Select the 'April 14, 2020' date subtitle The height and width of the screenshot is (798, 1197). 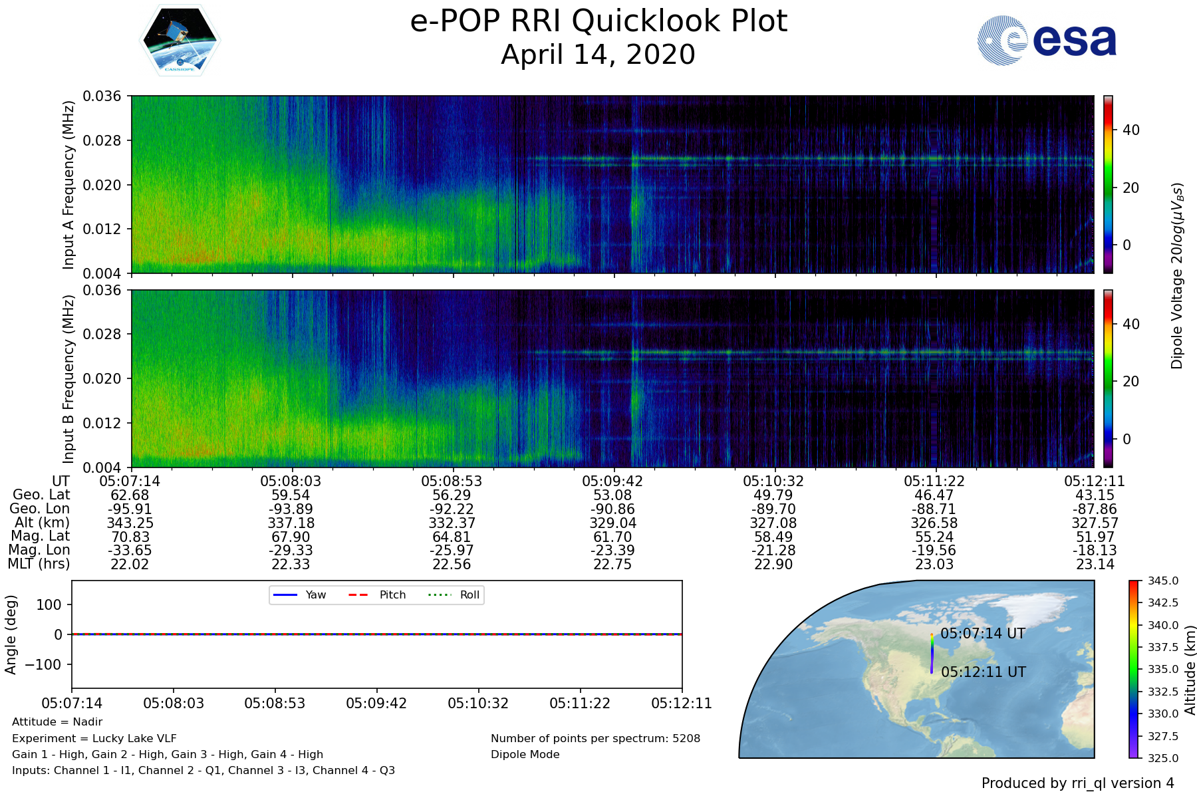(x=598, y=55)
